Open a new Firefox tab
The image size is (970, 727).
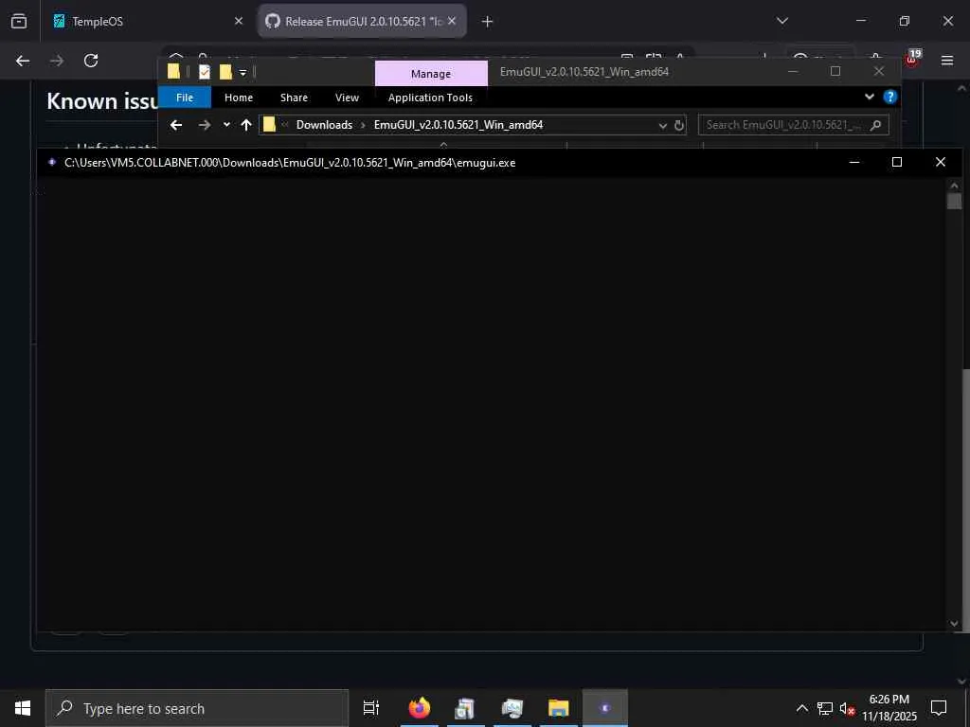click(x=488, y=22)
